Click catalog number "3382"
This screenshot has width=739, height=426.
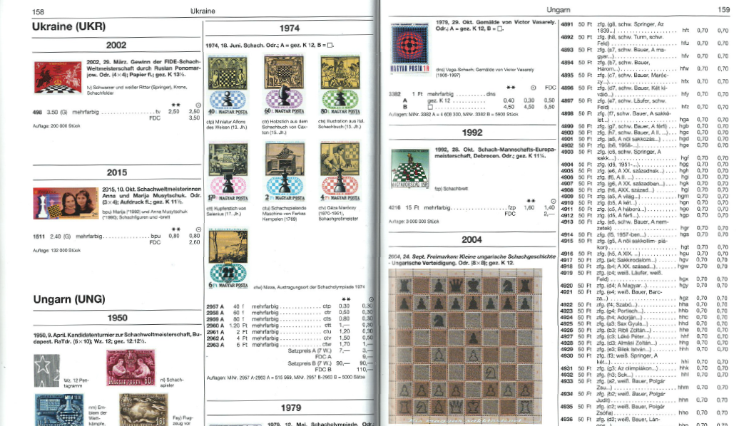tap(395, 94)
